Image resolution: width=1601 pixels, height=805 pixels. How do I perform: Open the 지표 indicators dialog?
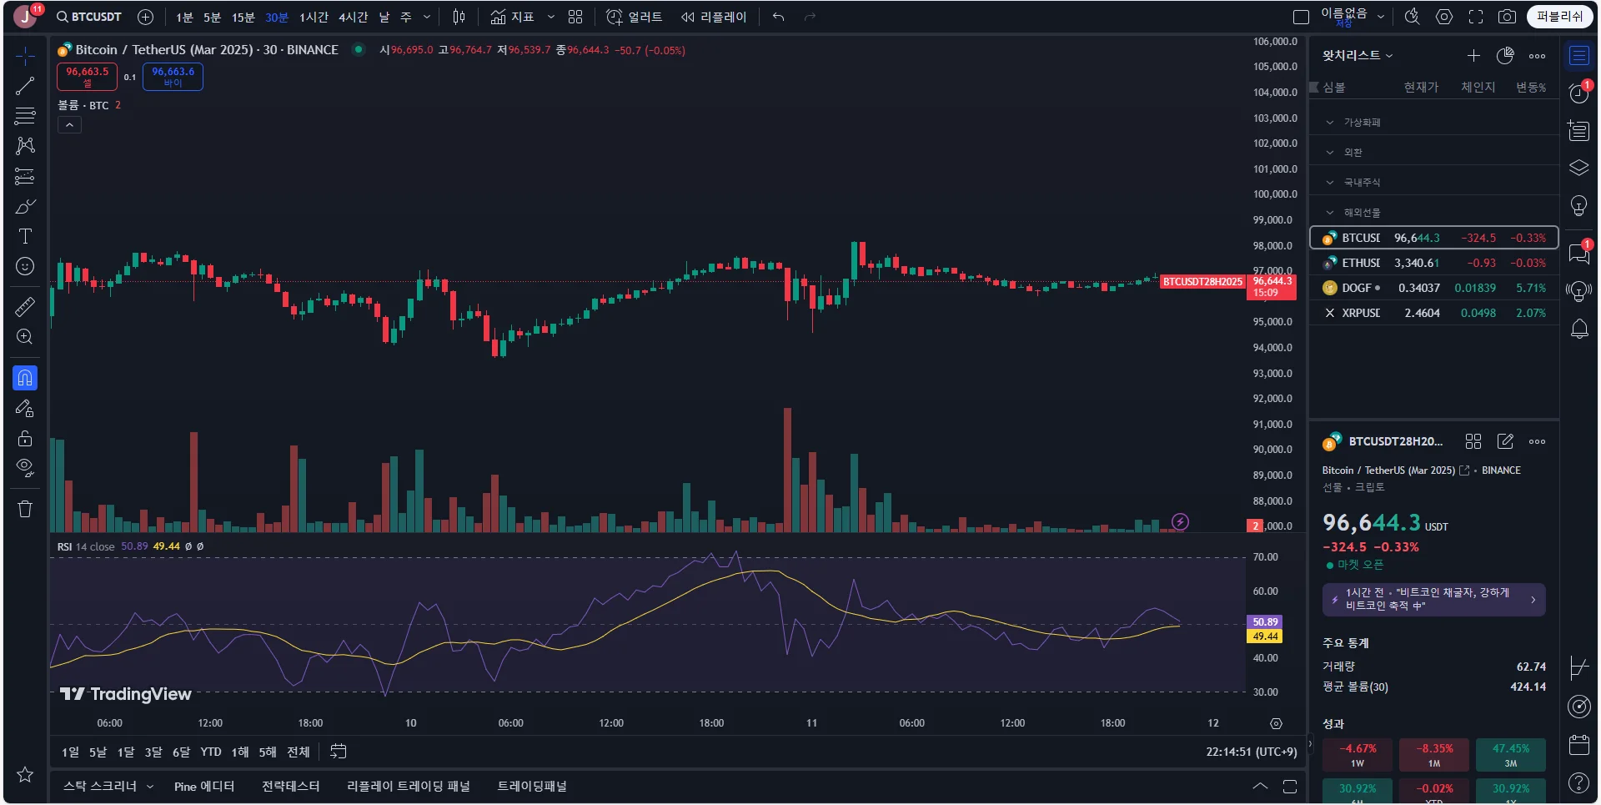pyautogui.click(x=512, y=17)
